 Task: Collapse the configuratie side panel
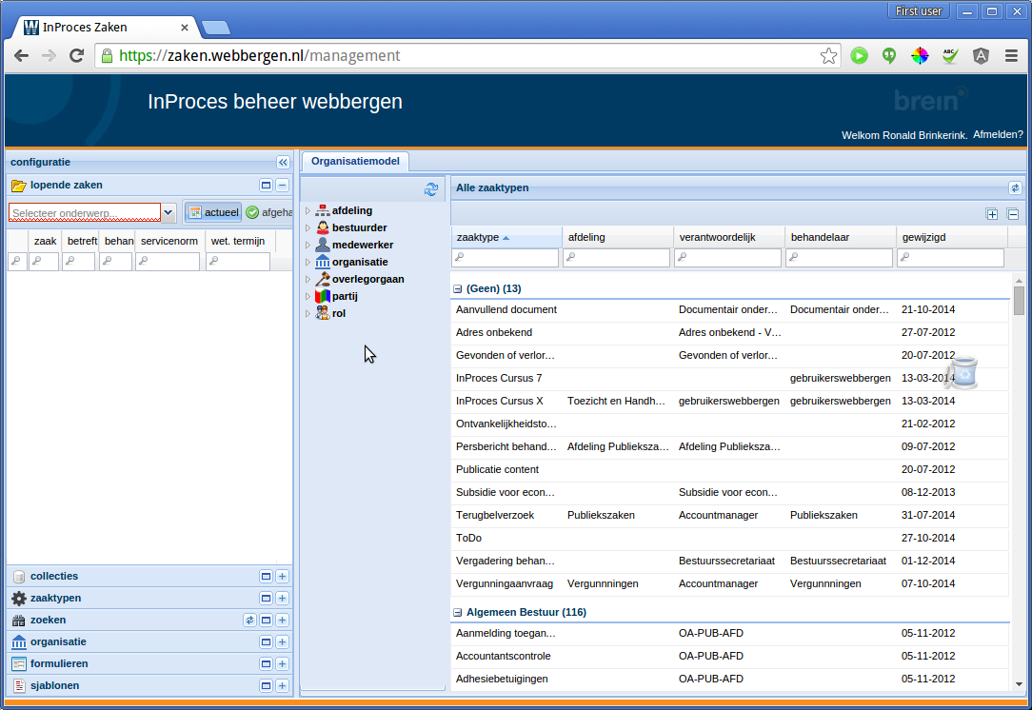[283, 162]
